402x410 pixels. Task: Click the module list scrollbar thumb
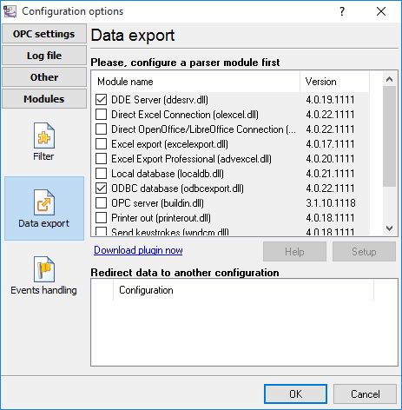pos(390,136)
